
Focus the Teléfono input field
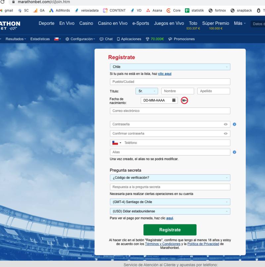point(177,143)
